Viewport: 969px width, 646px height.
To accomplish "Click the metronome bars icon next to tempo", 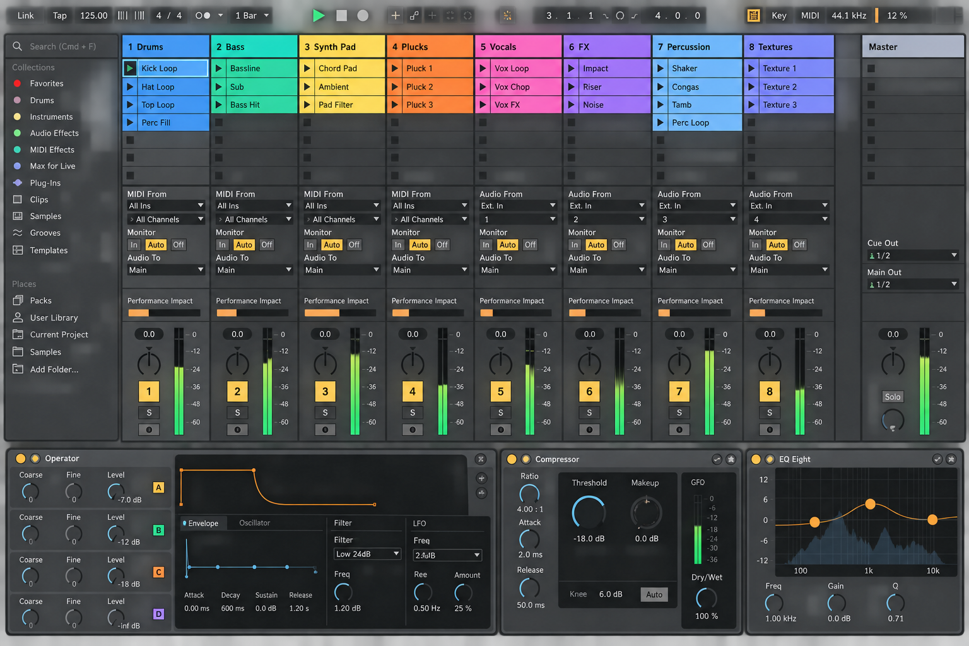I will click(x=122, y=15).
